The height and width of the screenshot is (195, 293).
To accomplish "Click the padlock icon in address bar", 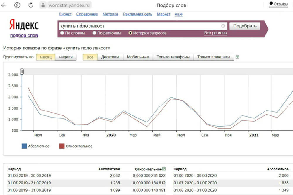I will [x=43, y=5].
